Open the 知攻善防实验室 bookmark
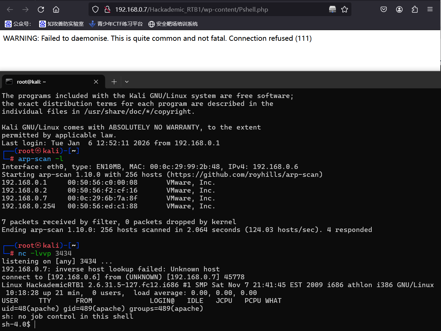 (61, 24)
